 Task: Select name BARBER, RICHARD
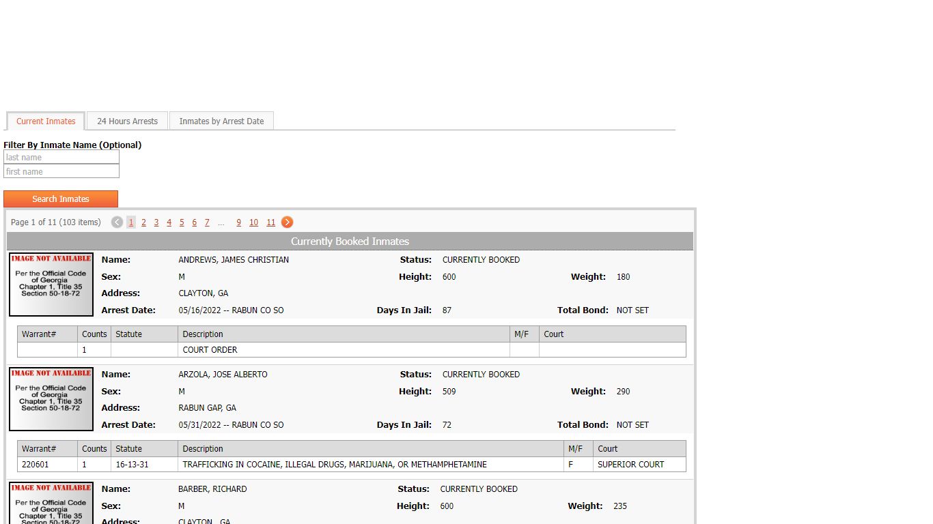(212, 489)
